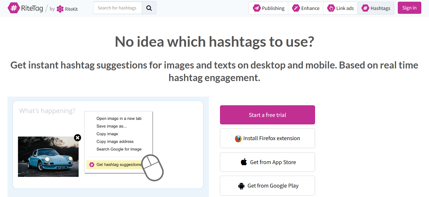Select Copy image menu entry
429x197 pixels.
click(107, 134)
